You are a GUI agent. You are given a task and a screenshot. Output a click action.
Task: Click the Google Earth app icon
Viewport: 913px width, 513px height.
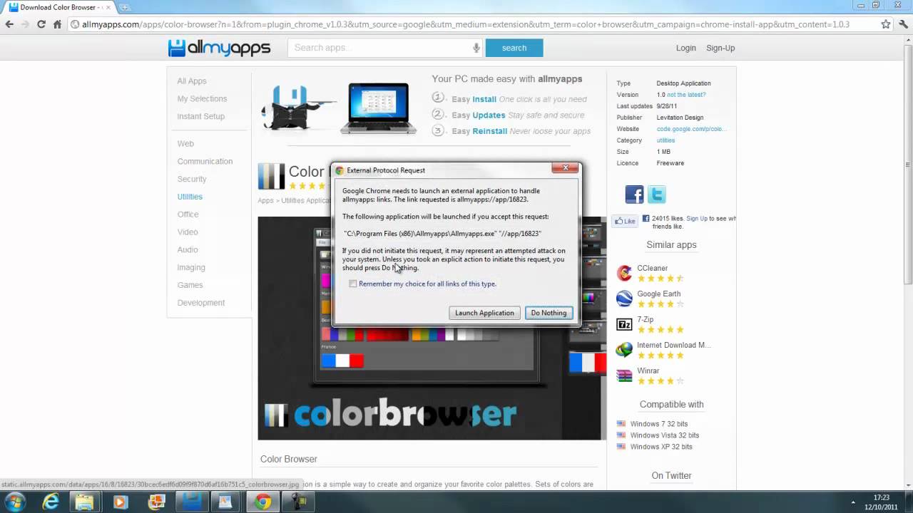click(624, 299)
